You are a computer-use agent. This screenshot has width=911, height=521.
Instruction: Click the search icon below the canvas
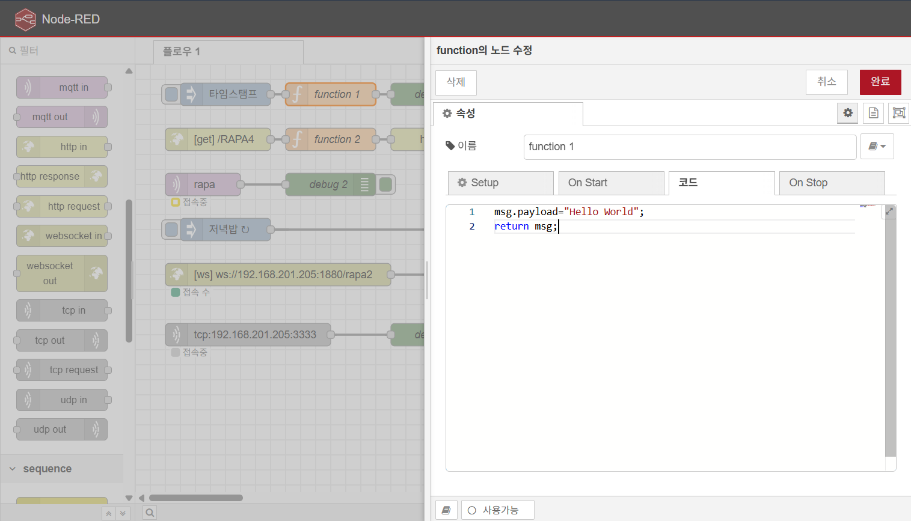point(150,513)
